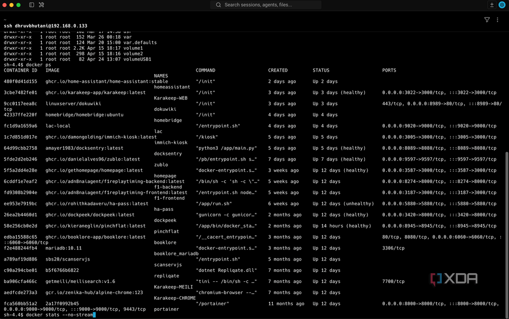Click the 'docker stats --no-stream' prompt line
Screen dimensions: 509x319
point(50,315)
